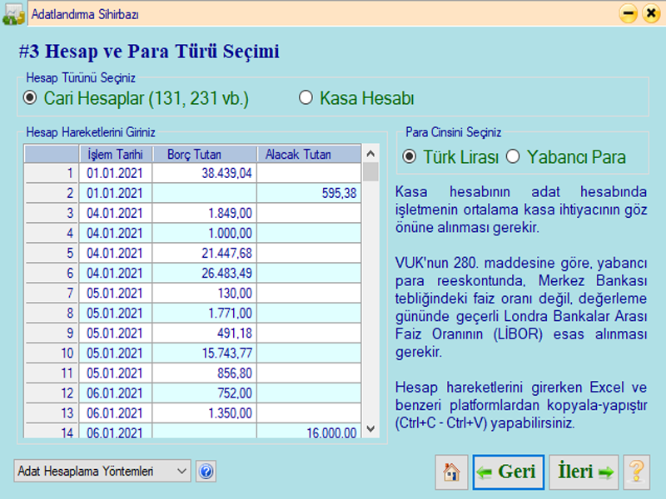
Task: Click Borç cell 491,18
Action: pos(204,333)
